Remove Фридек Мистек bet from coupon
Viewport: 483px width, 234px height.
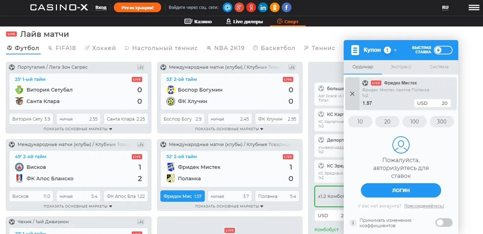[352, 94]
